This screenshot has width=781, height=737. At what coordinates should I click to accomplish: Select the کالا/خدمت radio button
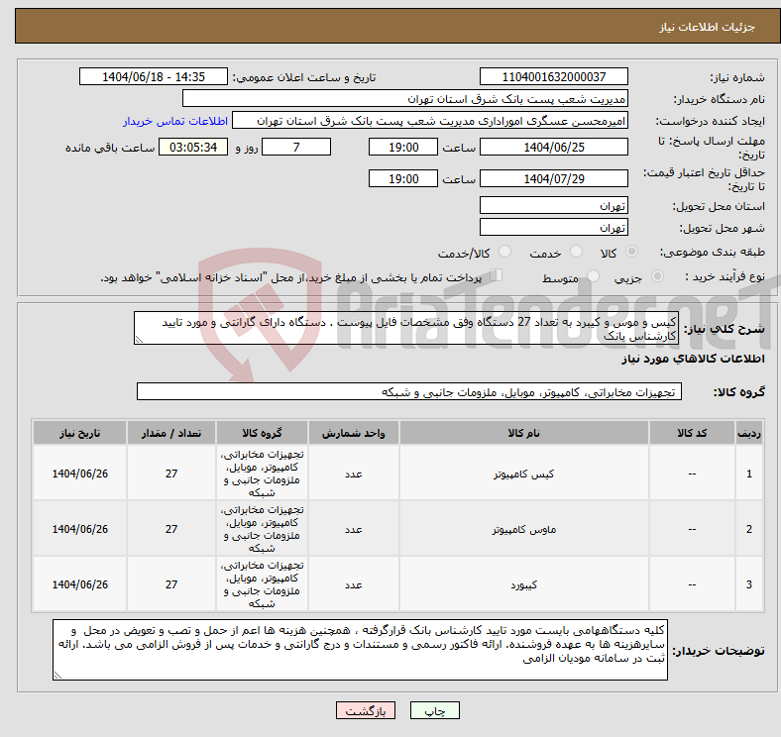tap(505, 252)
